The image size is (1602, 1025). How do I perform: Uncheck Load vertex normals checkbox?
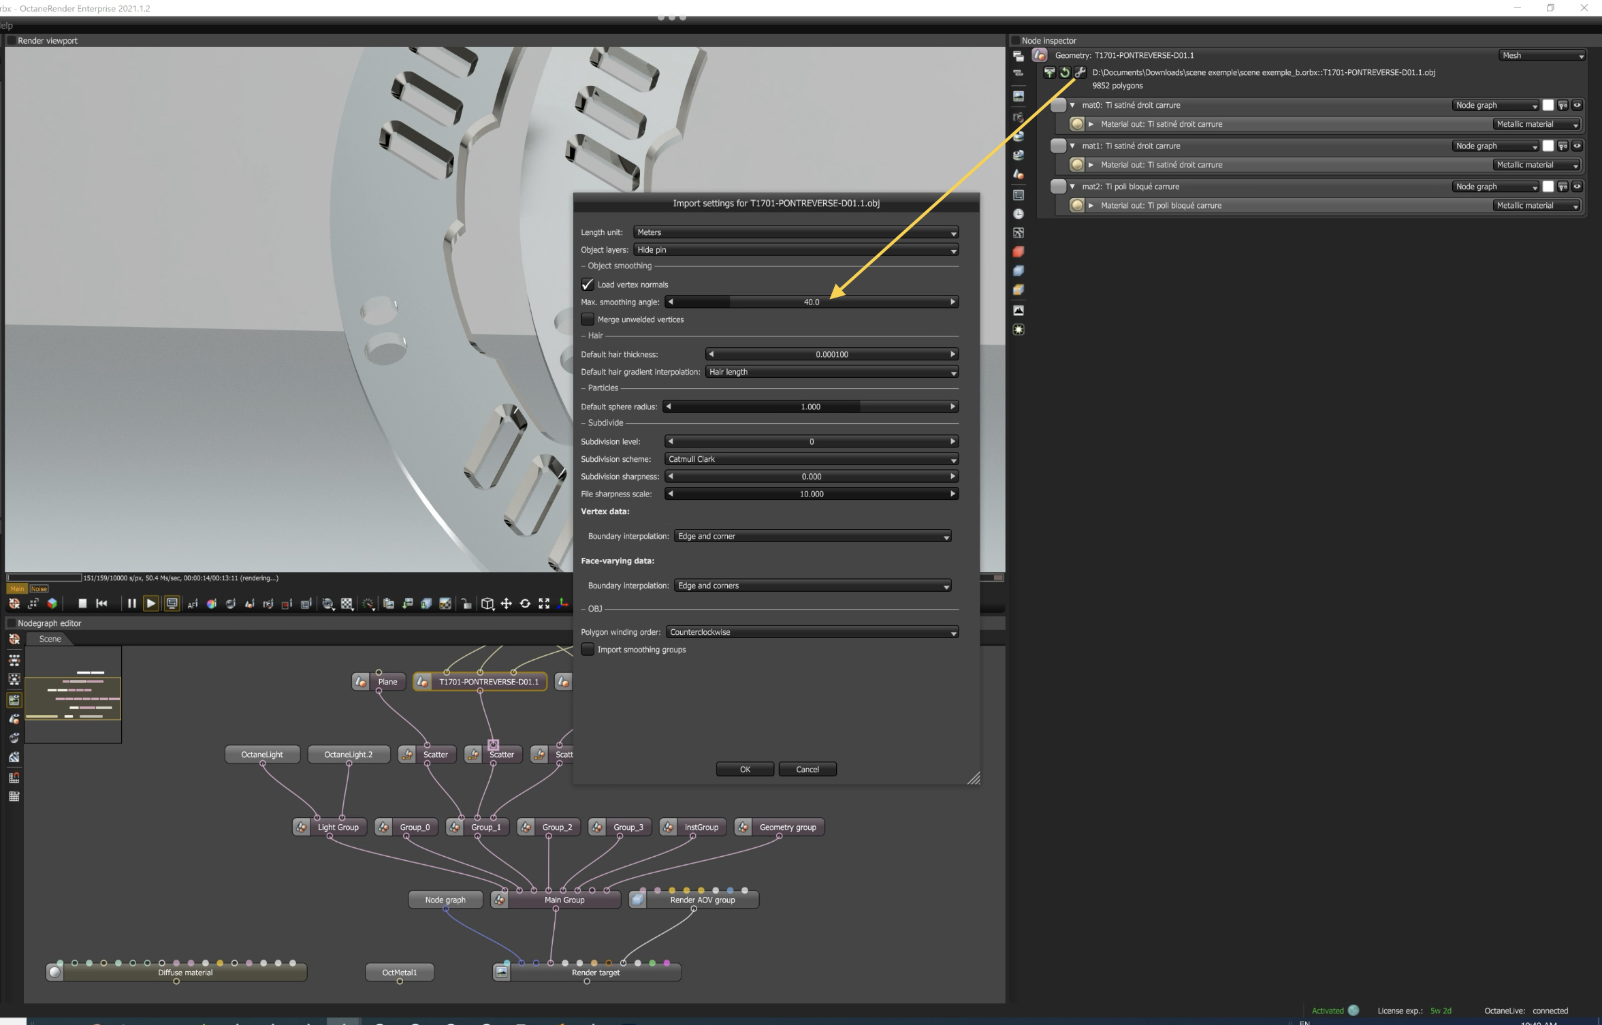588,285
